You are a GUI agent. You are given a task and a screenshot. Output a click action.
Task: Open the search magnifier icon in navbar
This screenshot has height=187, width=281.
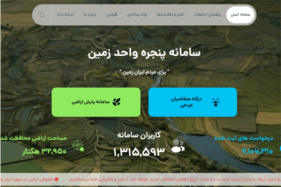click(x=42, y=15)
